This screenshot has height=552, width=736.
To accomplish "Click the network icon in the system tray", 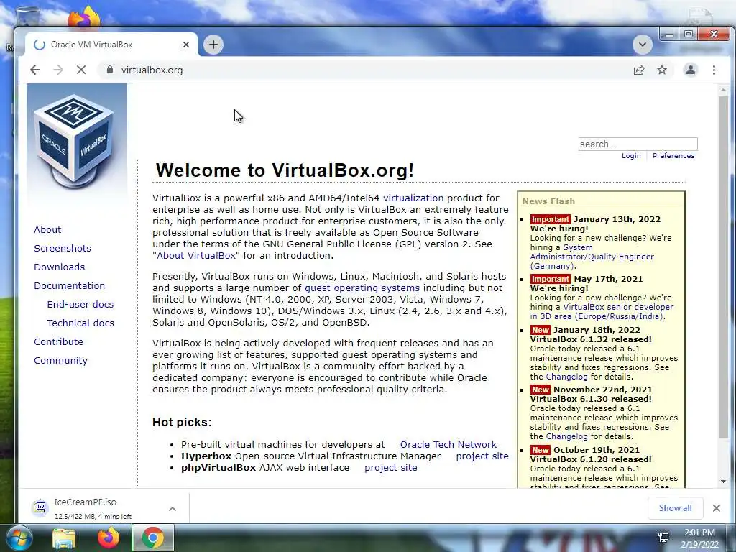I will 663,538.
